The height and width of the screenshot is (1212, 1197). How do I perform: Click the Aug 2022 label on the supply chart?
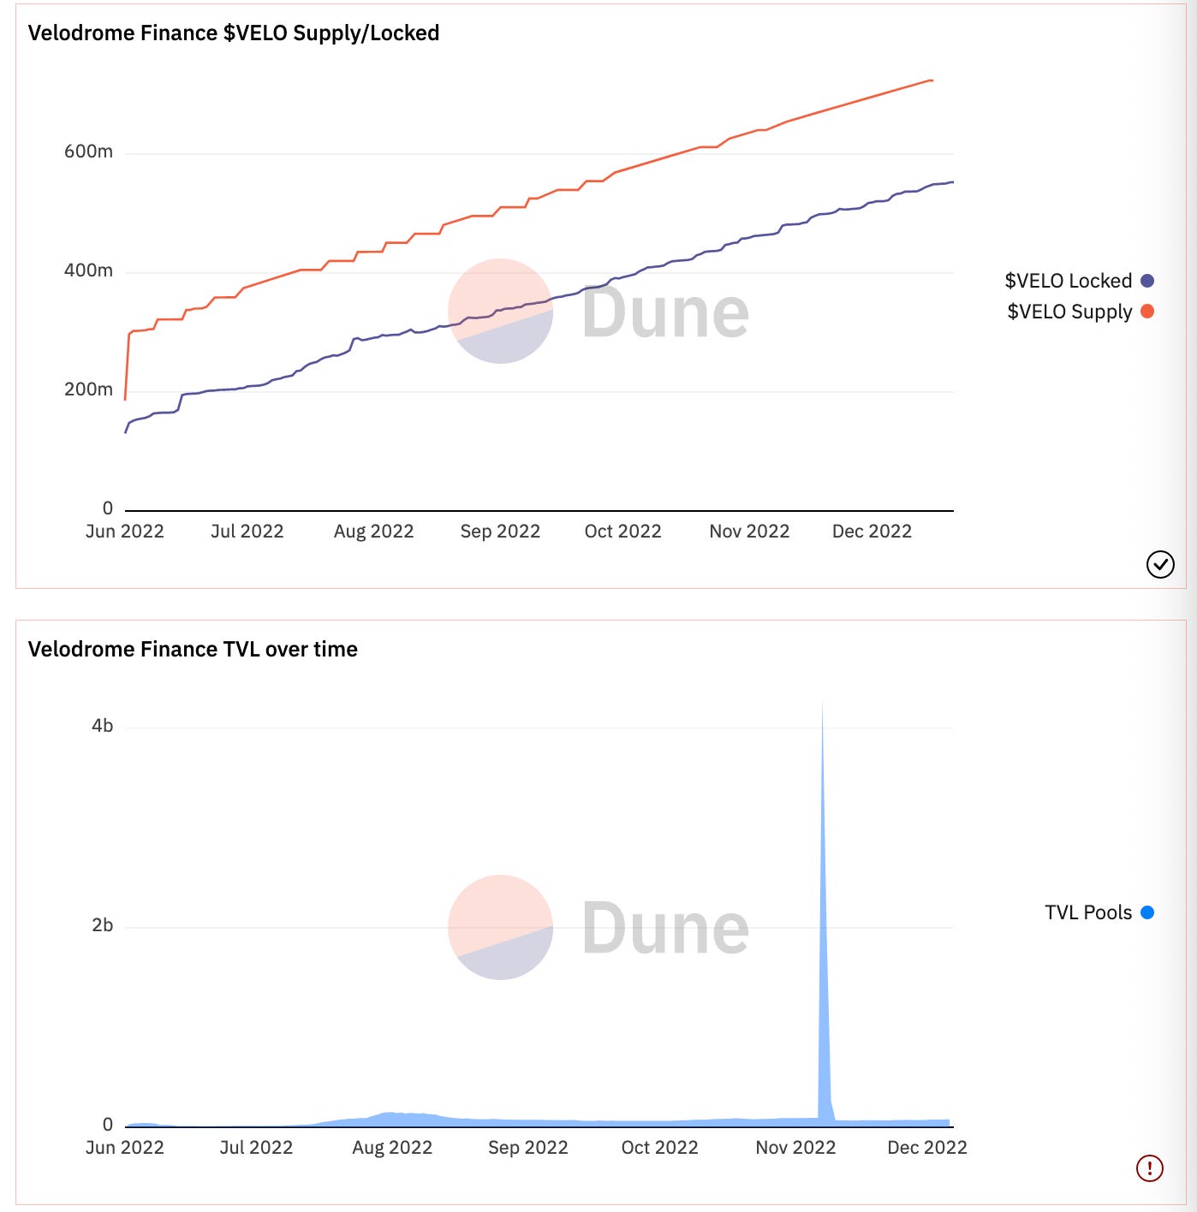pyautogui.click(x=374, y=532)
